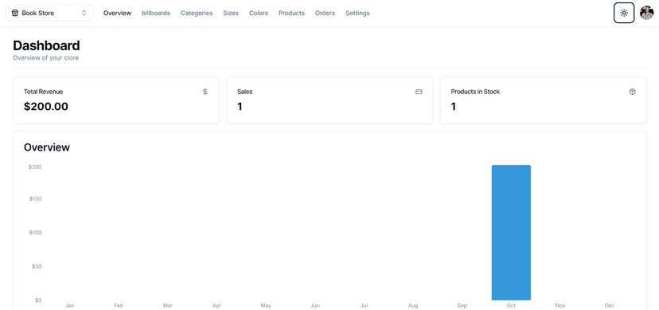Click the $200 y-axis label
659x310 pixels.
35,167
